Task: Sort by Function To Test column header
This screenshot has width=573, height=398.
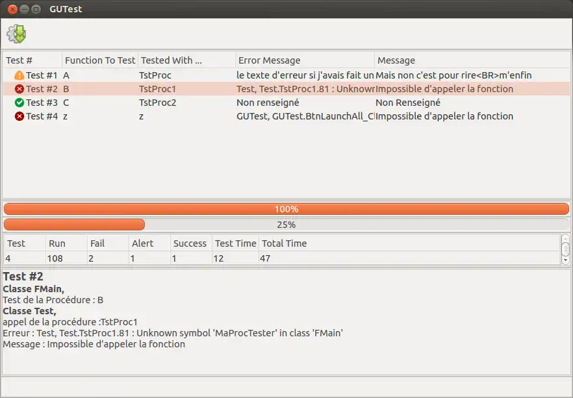Action: click(100, 60)
